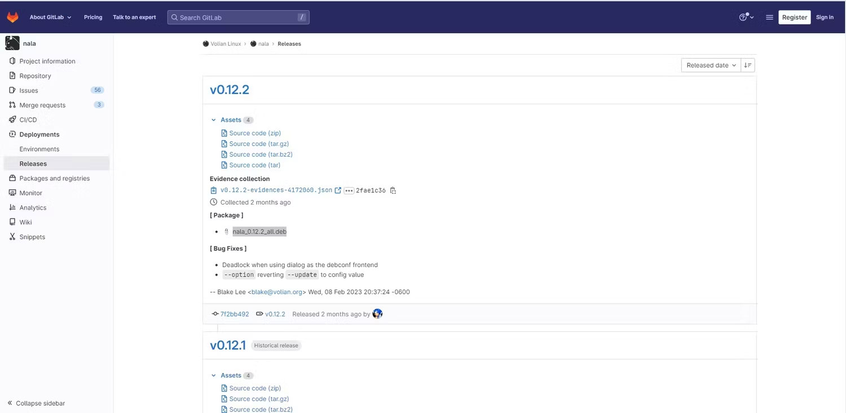Click the nala project avatar in sidebar
The height and width of the screenshot is (413, 846).
12,43
